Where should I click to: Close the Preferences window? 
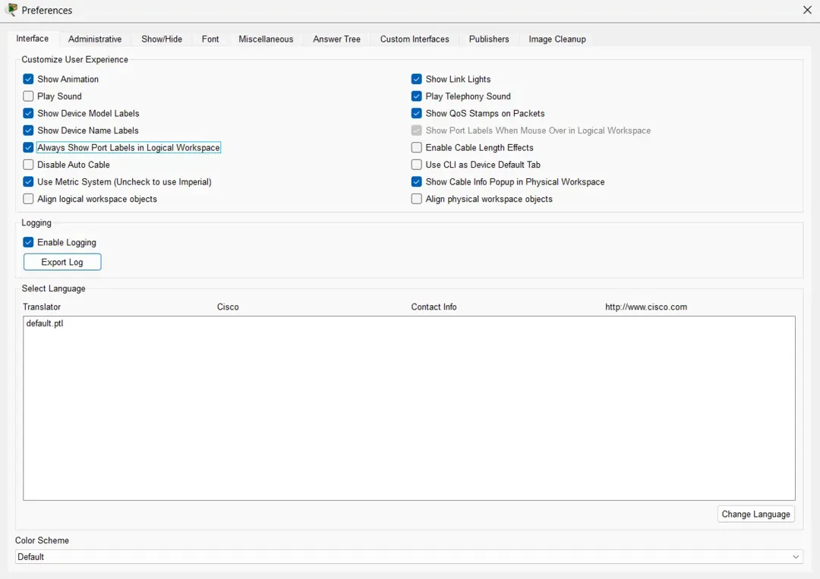tap(807, 10)
